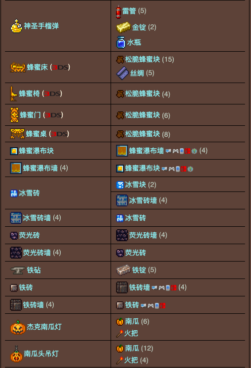
Task: Open the 3DS link next to 蜂蜜椅
Action: tap(53, 94)
